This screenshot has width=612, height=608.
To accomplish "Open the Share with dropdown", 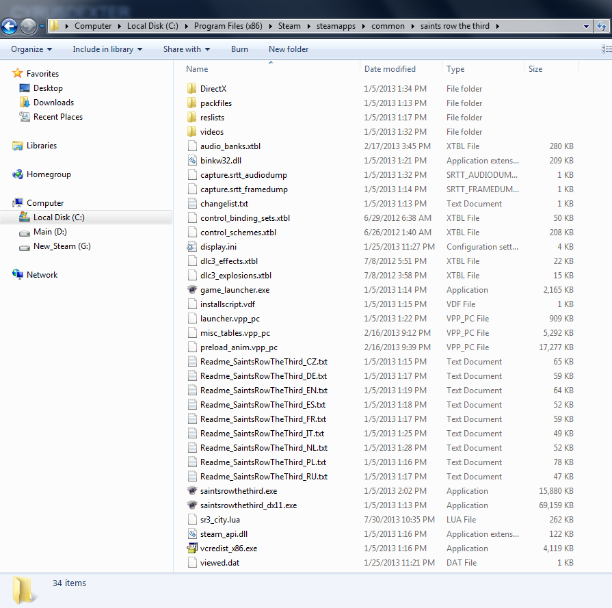I will [187, 49].
